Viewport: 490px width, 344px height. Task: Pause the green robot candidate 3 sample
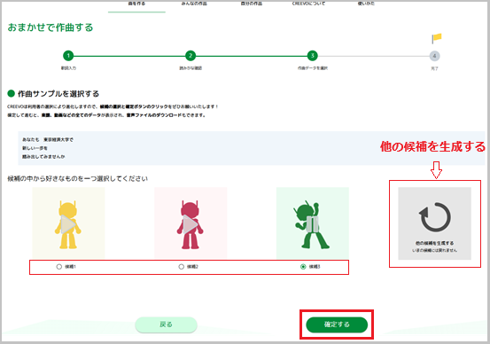pos(312,224)
